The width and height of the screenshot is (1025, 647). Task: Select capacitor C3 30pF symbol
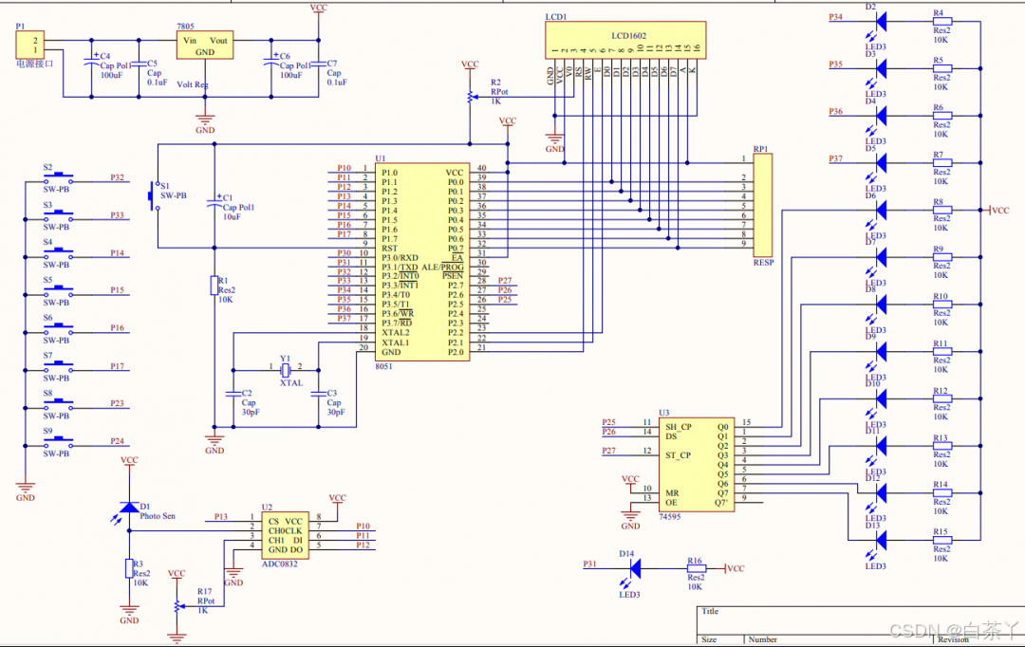[x=318, y=394]
